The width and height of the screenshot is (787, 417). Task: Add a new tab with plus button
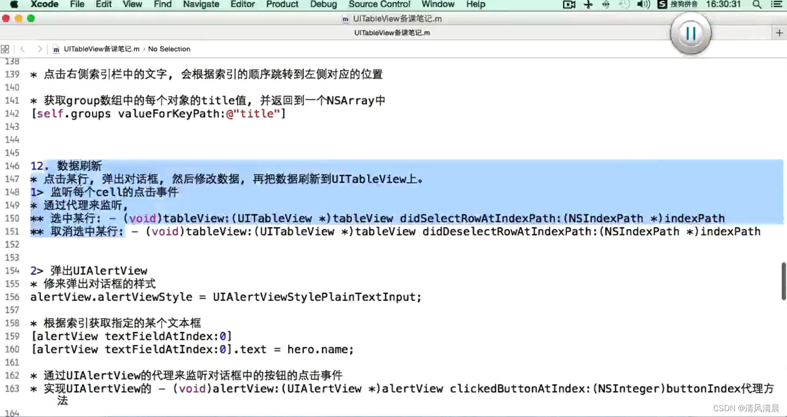coord(779,33)
